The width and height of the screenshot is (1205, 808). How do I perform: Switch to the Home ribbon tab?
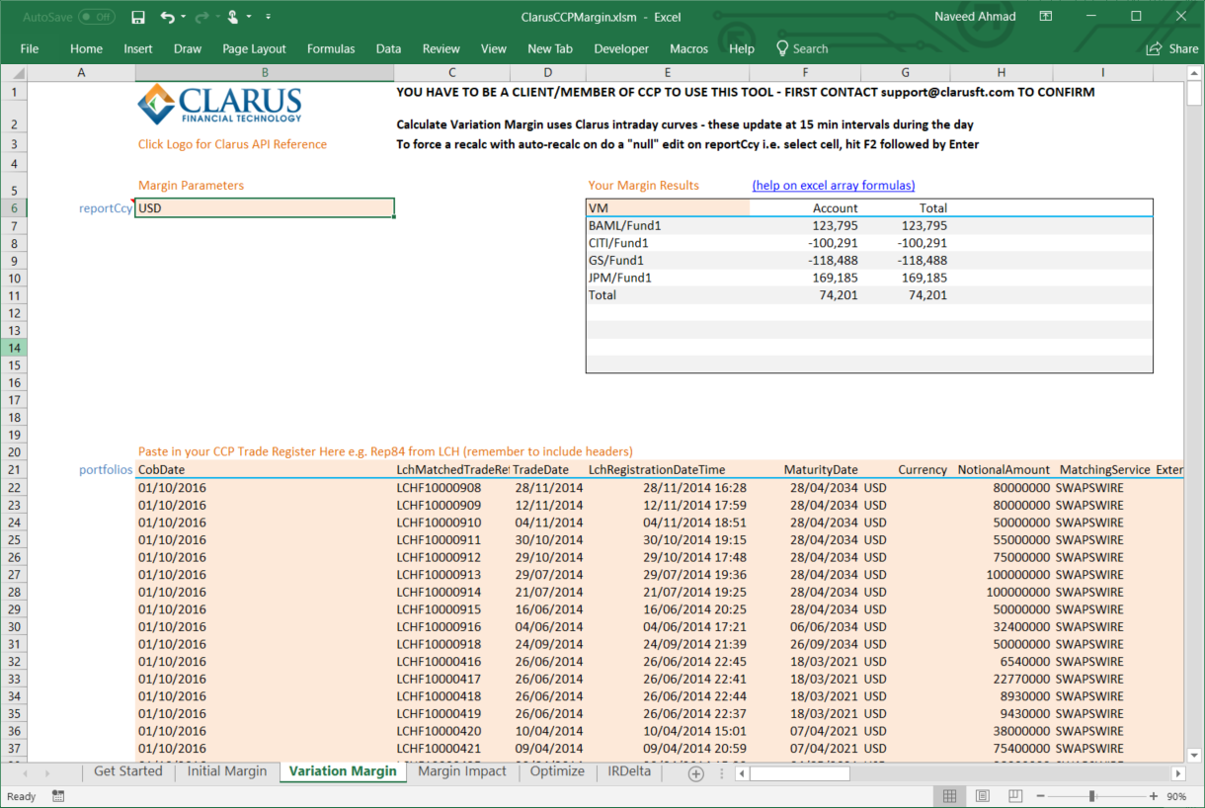coord(86,48)
